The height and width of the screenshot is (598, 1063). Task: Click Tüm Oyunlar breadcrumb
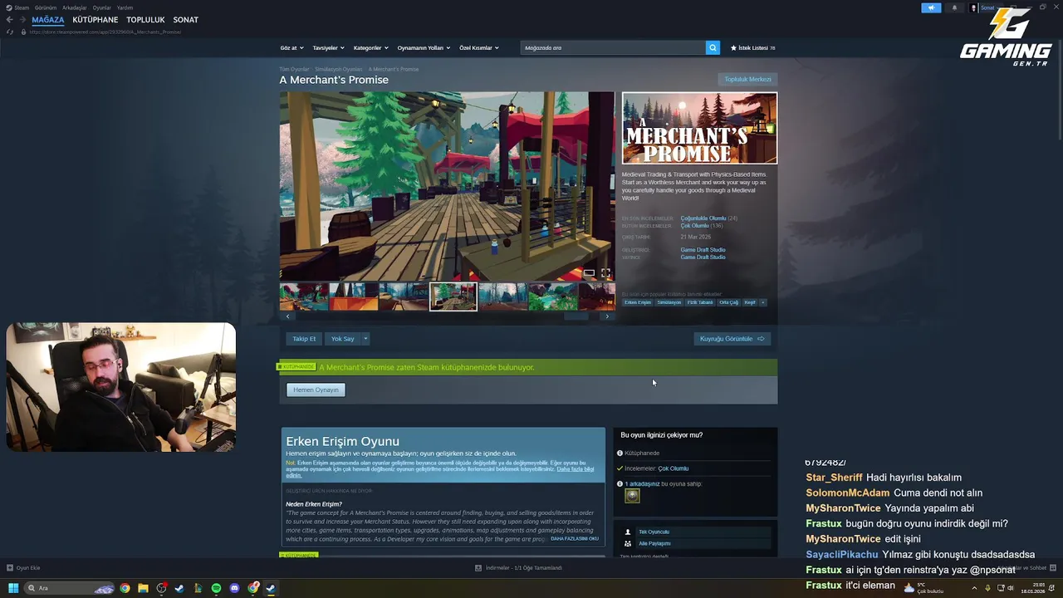(x=294, y=69)
